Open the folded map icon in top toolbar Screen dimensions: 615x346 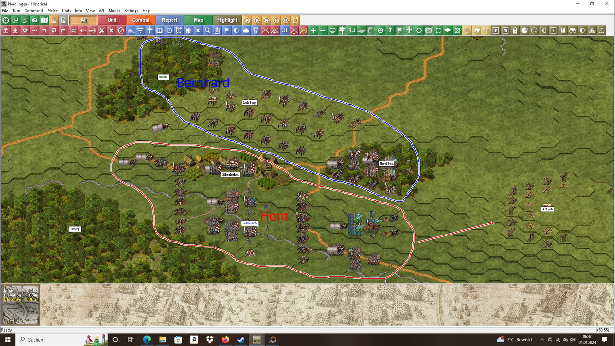44,20
